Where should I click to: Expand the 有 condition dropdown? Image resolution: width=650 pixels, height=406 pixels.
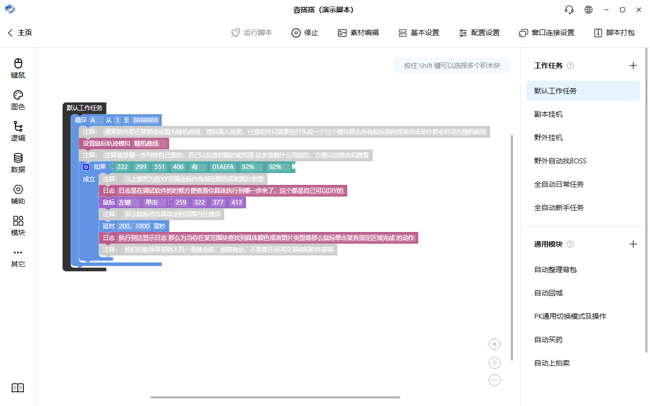(x=198, y=167)
